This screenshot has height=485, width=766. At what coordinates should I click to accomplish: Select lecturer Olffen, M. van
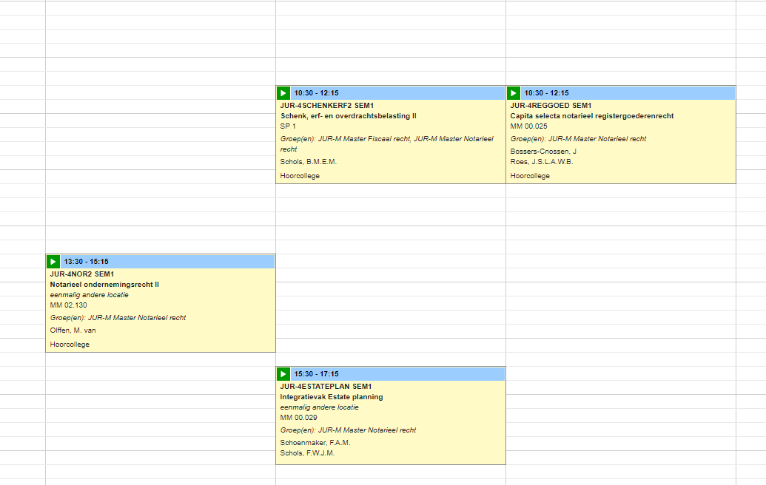pos(73,330)
